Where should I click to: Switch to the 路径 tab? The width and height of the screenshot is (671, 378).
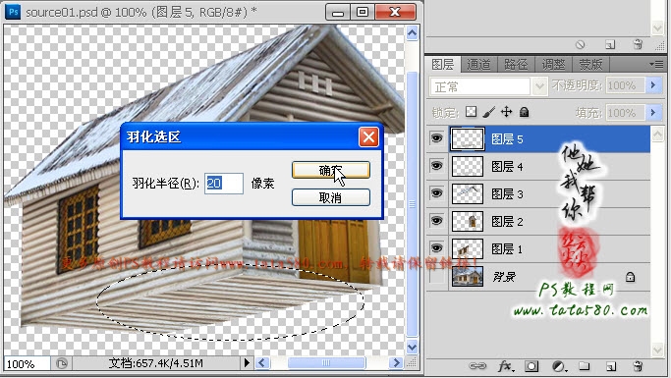516,64
